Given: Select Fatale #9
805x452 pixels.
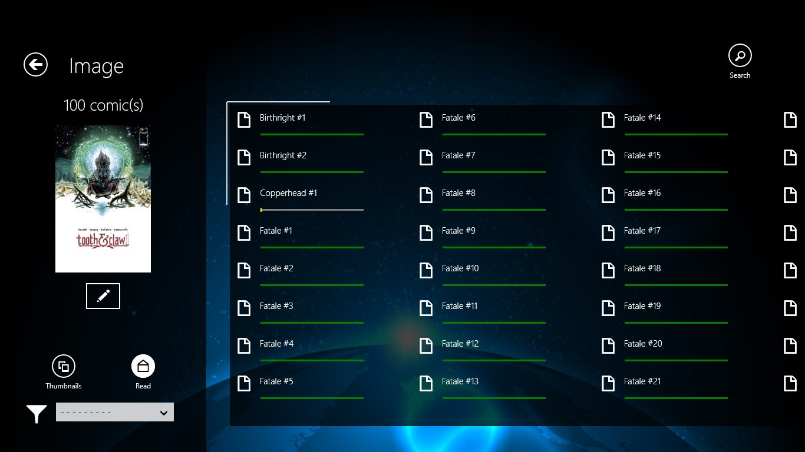Looking at the screenshot, I should pyautogui.click(x=458, y=231).
